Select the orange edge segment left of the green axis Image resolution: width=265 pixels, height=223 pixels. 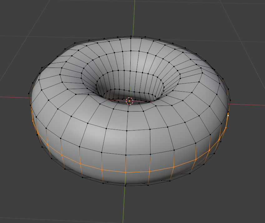[114, 171]
